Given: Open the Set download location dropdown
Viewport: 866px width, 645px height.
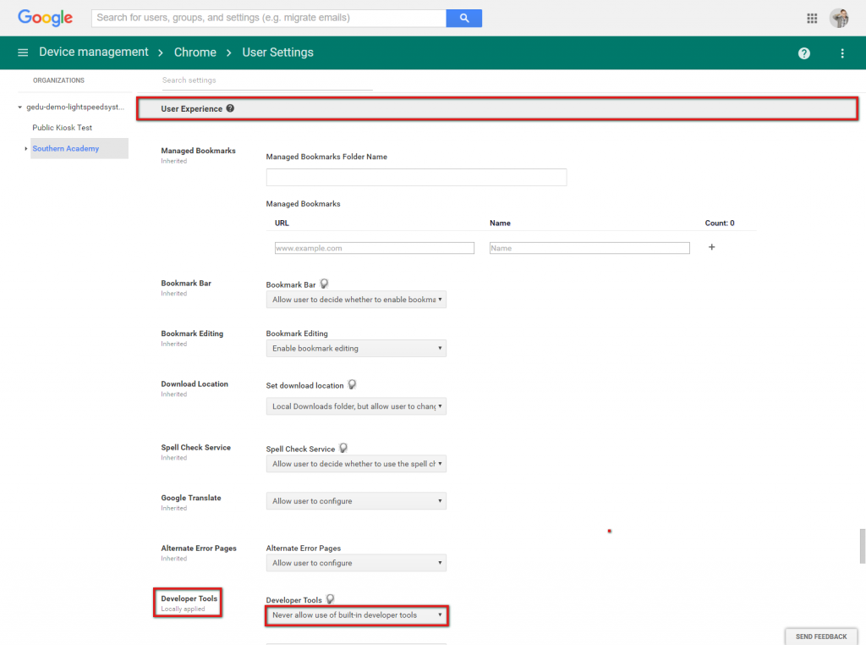Looking at the screenshot, I should [356, 406].
